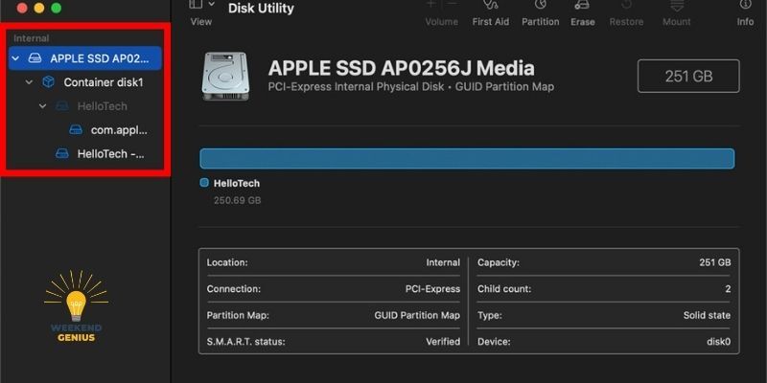767x383 pixels.
Task: Select APPLE SSD AP02... in sidebar
Action: tap(85, 58)
